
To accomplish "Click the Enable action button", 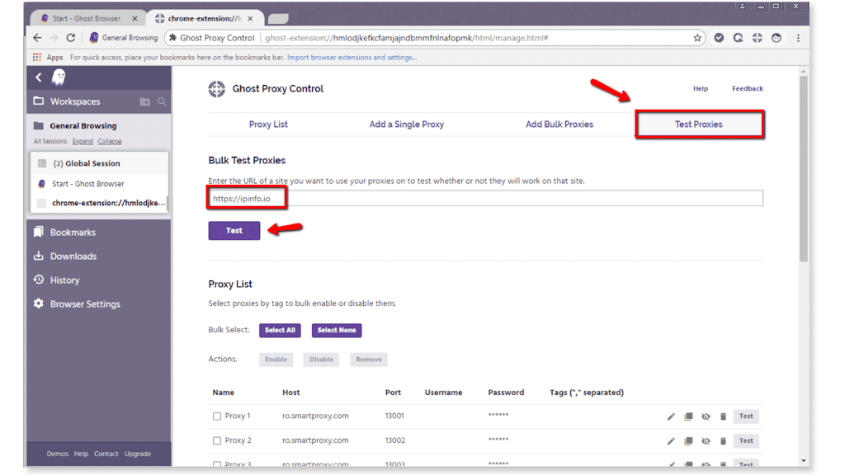I will click(x=276, y=360).
